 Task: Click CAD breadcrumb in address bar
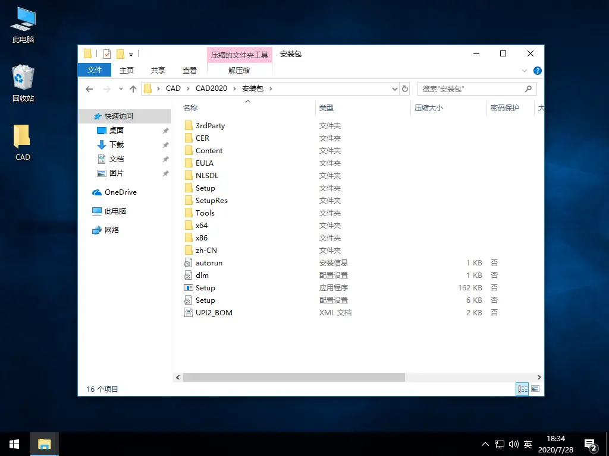(x=173, y=88)
